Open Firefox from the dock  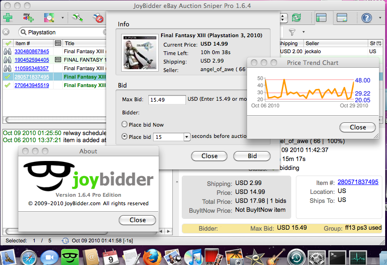pos(152,257)
